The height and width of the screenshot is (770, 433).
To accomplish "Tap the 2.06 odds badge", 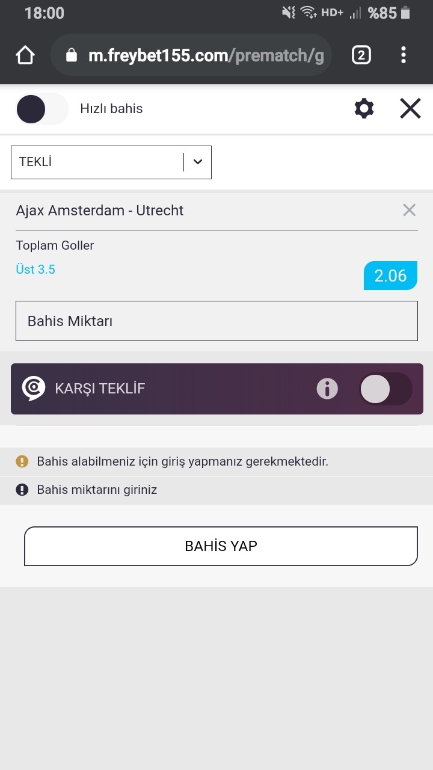I will click(x=390, y=276).
